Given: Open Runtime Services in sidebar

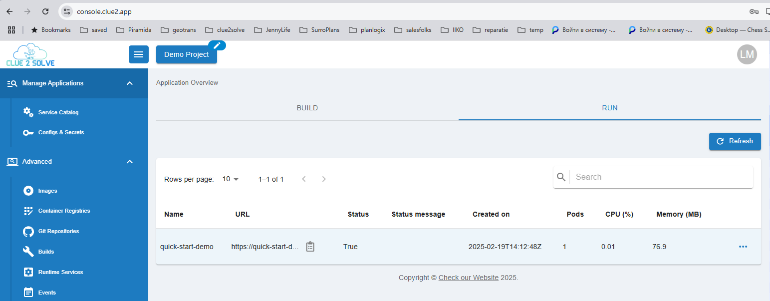Looking at the screenshot, I should (60, 272).
